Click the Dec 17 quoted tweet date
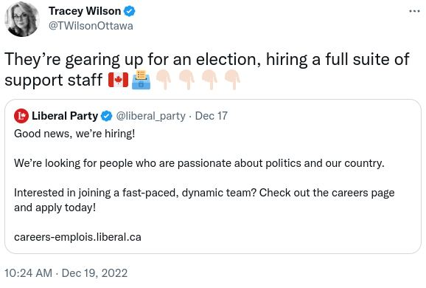Viewport: 426px width, 288px height. pyautogui.click(x=211, y=116)
